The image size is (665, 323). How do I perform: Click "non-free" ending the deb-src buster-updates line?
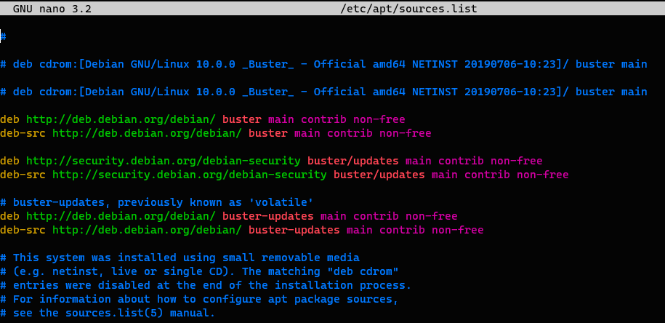[457, 230]
